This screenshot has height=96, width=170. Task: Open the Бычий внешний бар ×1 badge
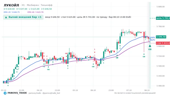coord(23,17)
